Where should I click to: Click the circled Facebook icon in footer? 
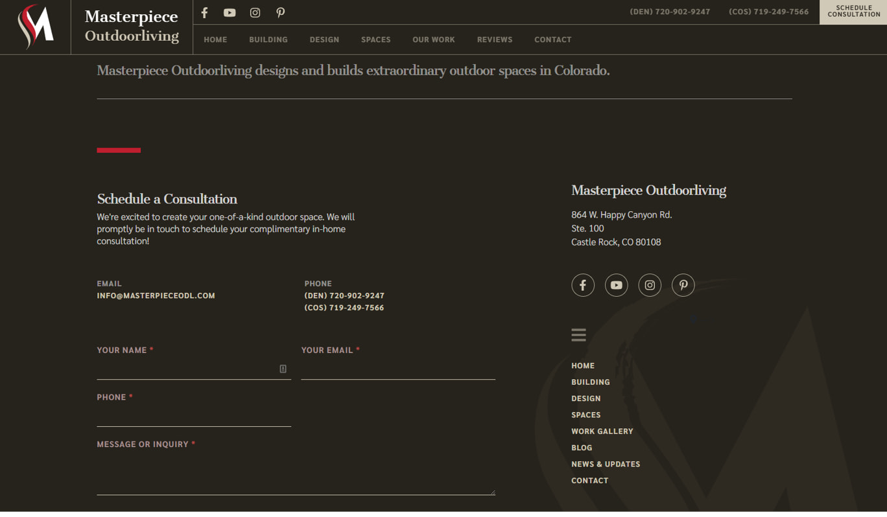583,285
